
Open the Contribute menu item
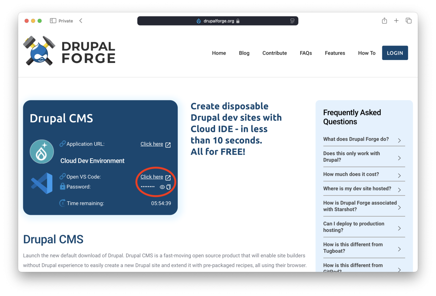click(275, 53)
